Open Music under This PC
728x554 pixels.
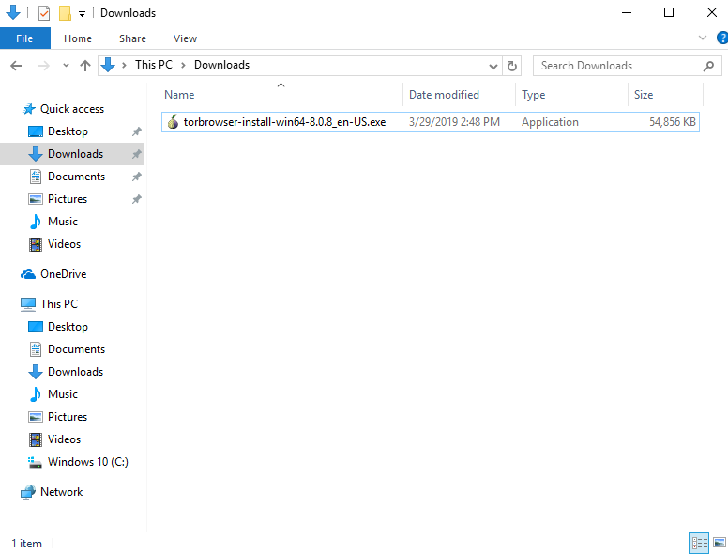62,394
